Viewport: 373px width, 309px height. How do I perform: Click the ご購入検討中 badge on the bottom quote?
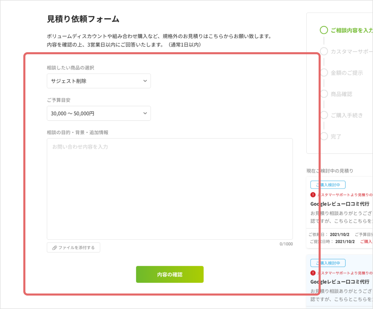pyautogui.click(x=328, y=263)
